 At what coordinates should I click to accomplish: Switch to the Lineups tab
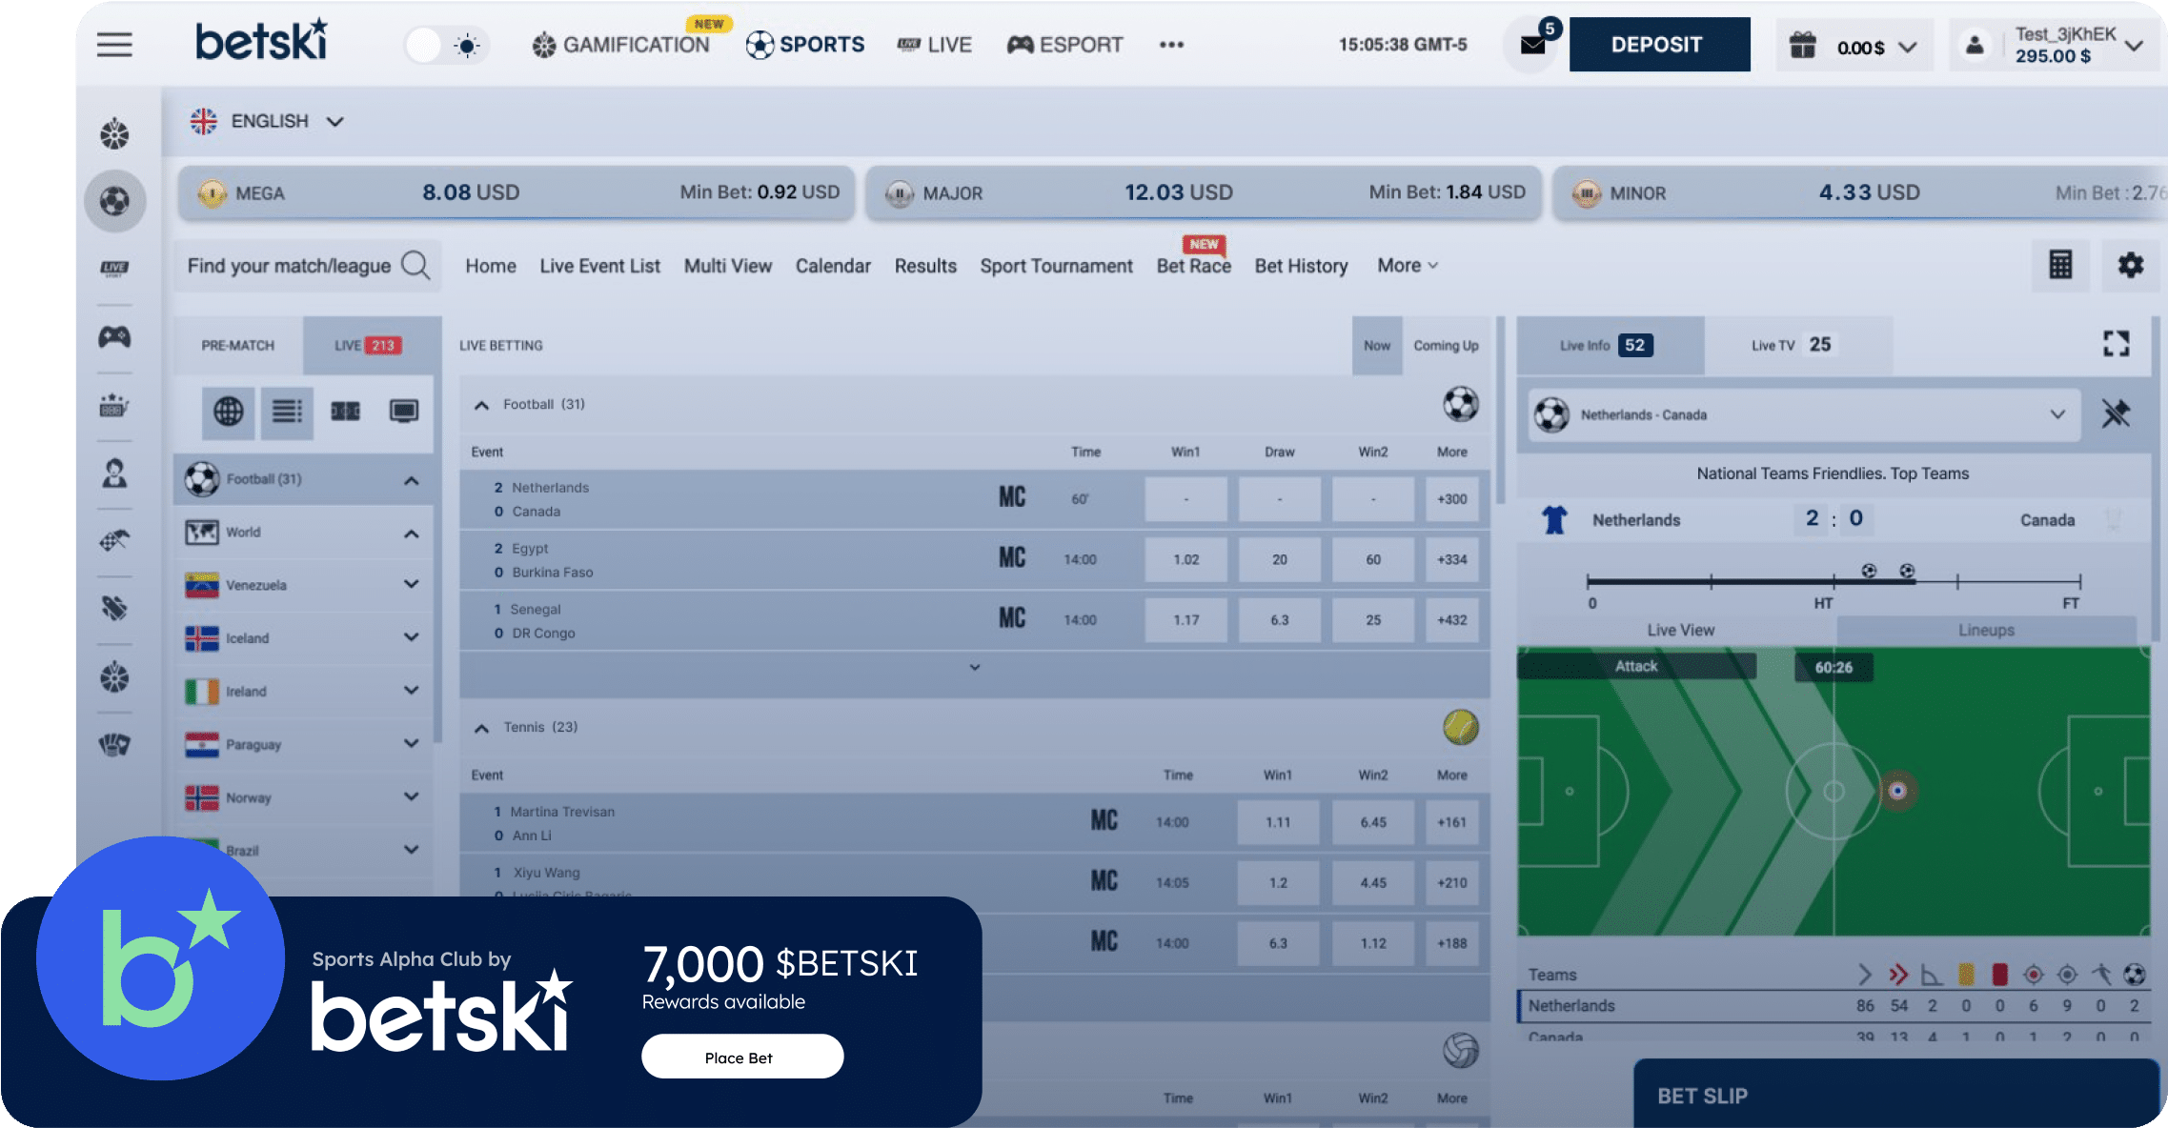pos(1986,631)
